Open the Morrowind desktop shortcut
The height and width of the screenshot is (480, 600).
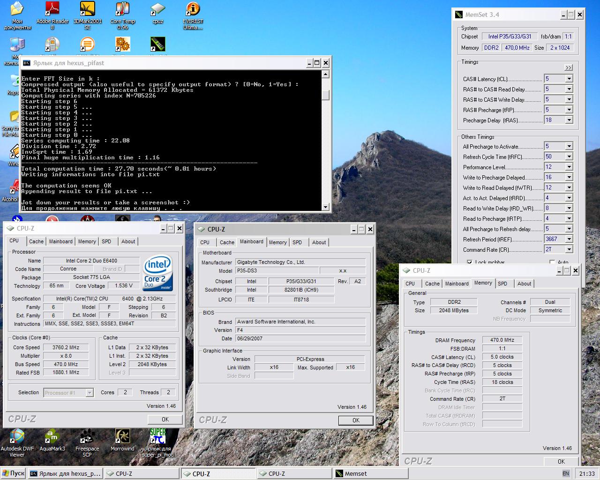122,440
